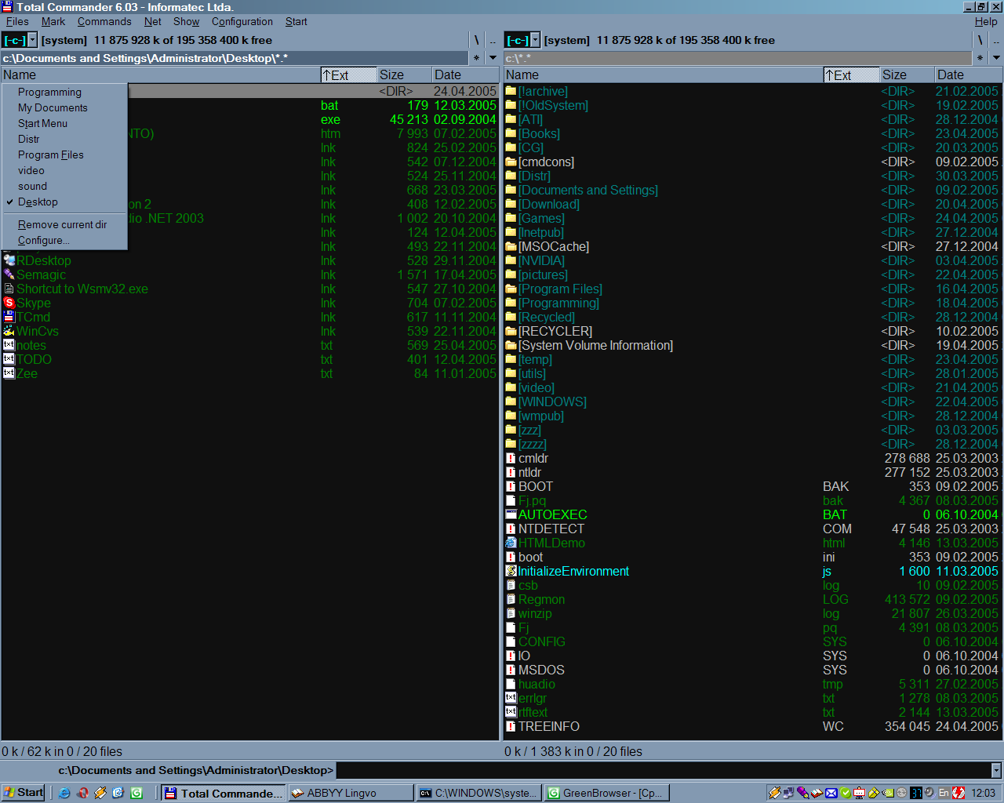1004x803 pixels.
Task: Select the [Documents and Settings] folder icon
Action: (x=511, y=191)
